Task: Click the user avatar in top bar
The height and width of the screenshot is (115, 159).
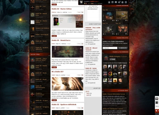Action: pos(81,2)
